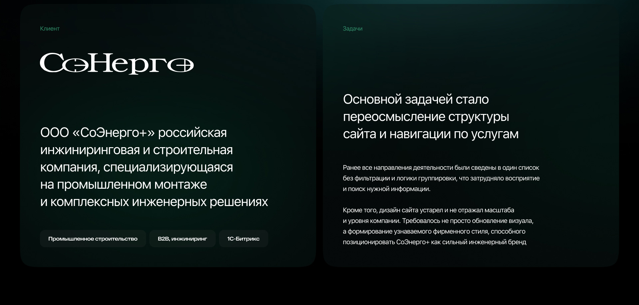Click the large letter С in the logo
The width and height of the screenshot is (639, 305).
point(50,63)
